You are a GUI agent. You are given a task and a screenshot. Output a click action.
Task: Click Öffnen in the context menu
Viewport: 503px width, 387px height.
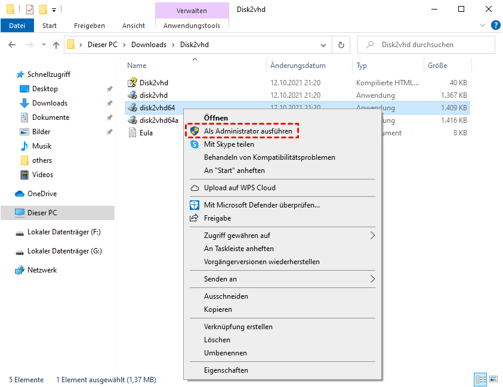282,118
